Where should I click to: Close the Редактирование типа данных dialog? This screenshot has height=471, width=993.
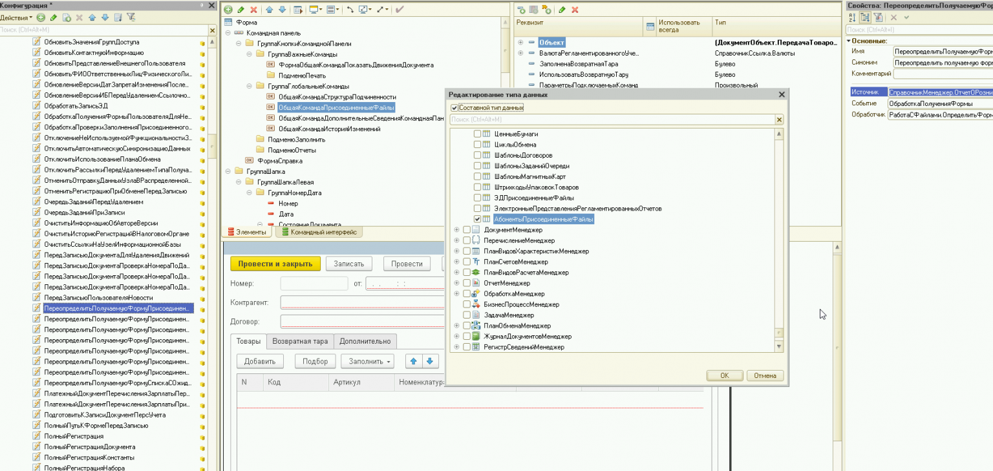coord(781,95)
